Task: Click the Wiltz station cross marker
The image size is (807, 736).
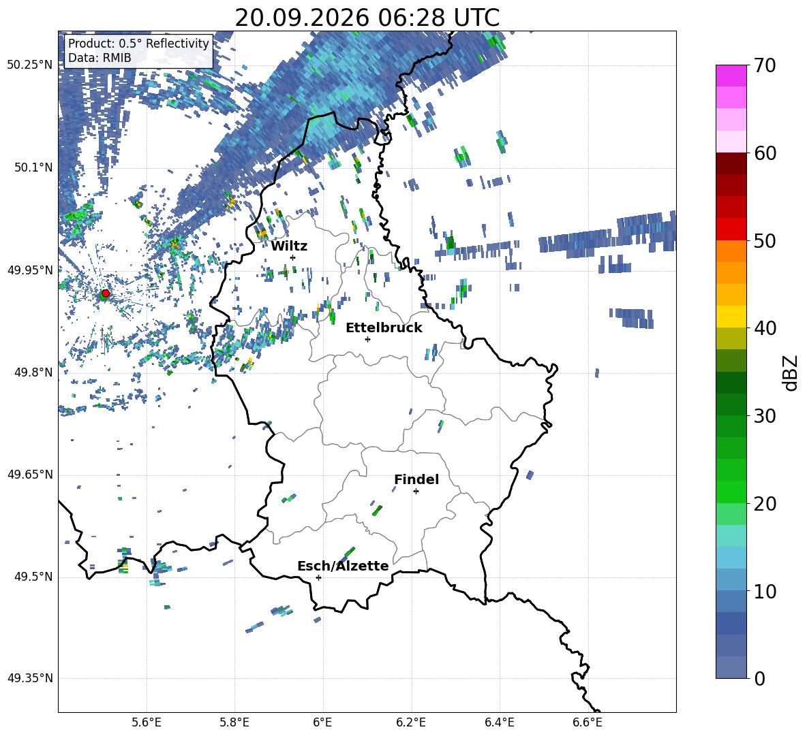Action: (x=293, y=257)
